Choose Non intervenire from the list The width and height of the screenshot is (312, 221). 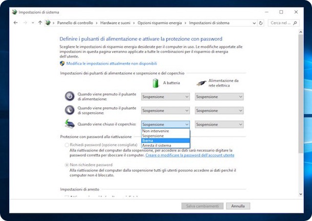click(166, 131)
